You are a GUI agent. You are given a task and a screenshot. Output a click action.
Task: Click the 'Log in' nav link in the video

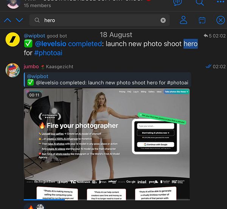pyautogui.click(x=136, y=92)
